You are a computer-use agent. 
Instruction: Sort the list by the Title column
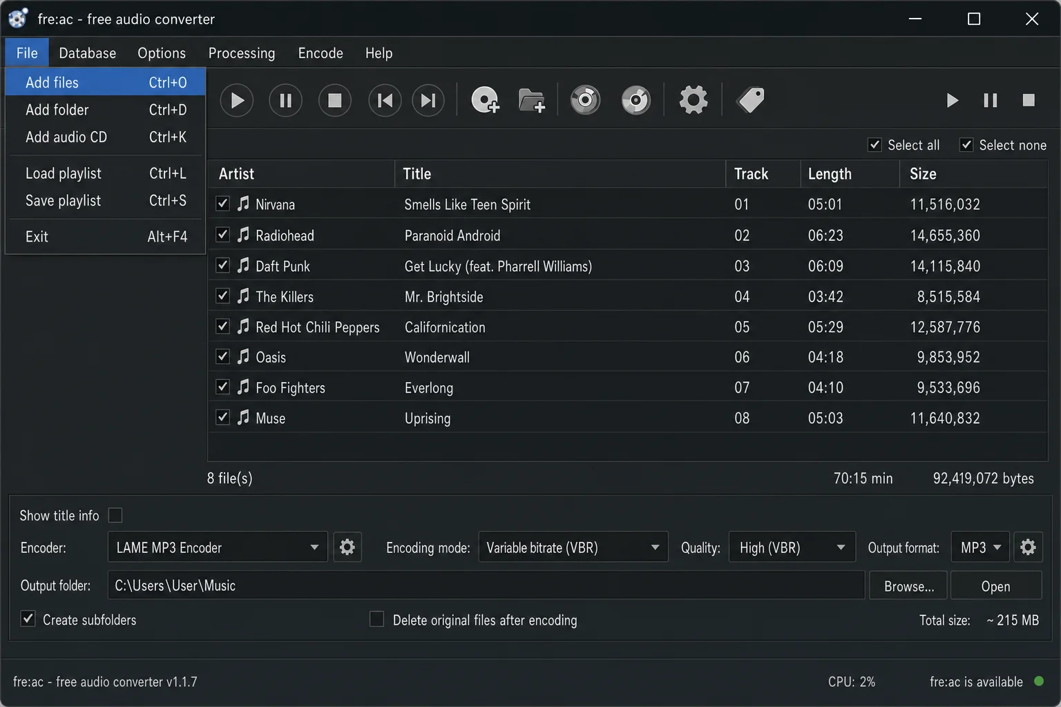tap(560, 174)
